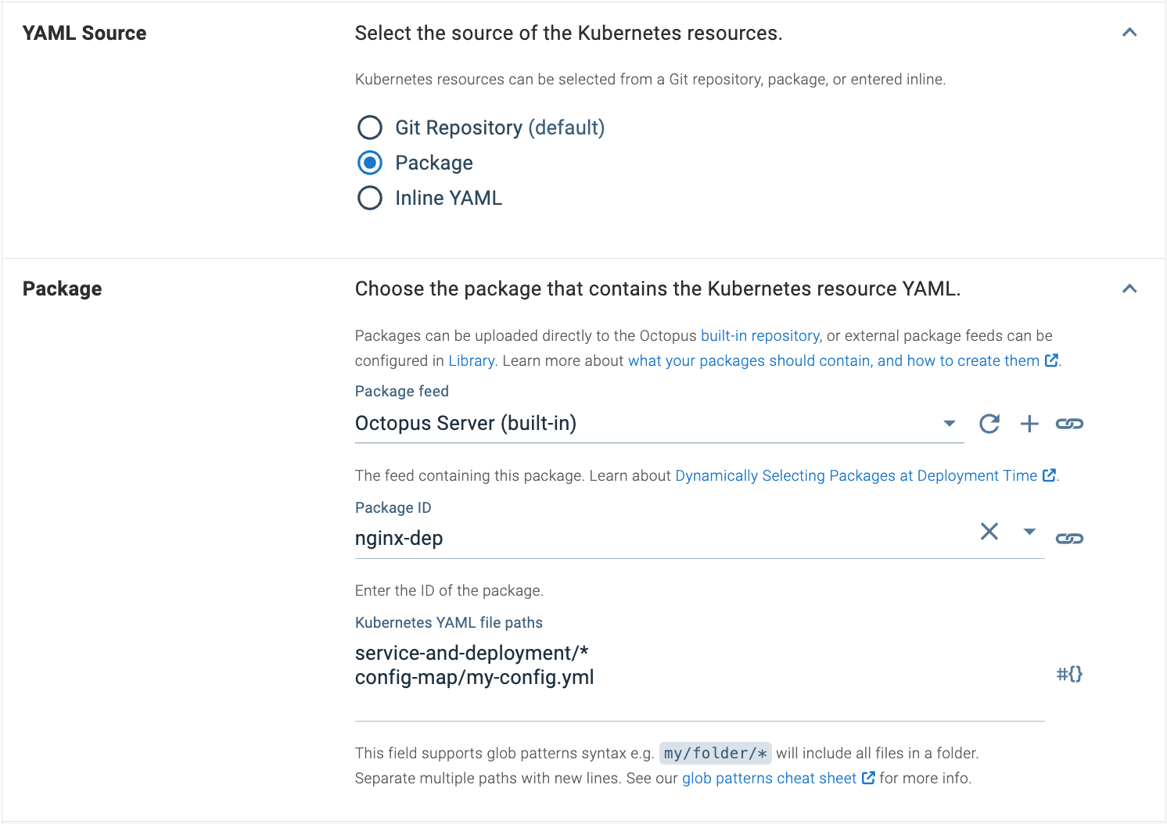
Task: Insert a variable into YAML file paths
Action: (x=1068, y=673)
